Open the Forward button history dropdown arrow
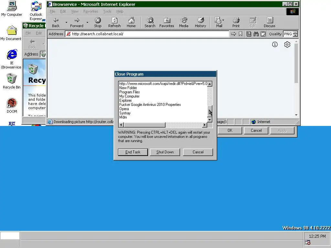The height and width of the screenshot is (248, 331). (x=87, y=22)
